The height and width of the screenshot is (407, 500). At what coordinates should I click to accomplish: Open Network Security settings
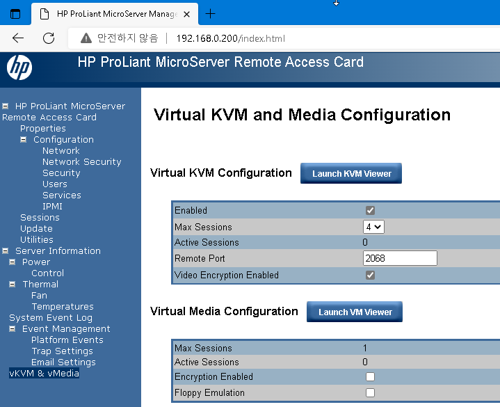(x=82, y=161)
